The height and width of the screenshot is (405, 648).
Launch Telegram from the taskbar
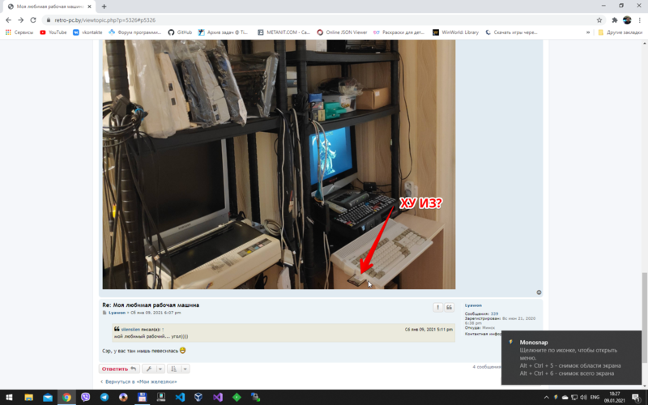pyautogui.click(x=104, y=398)
